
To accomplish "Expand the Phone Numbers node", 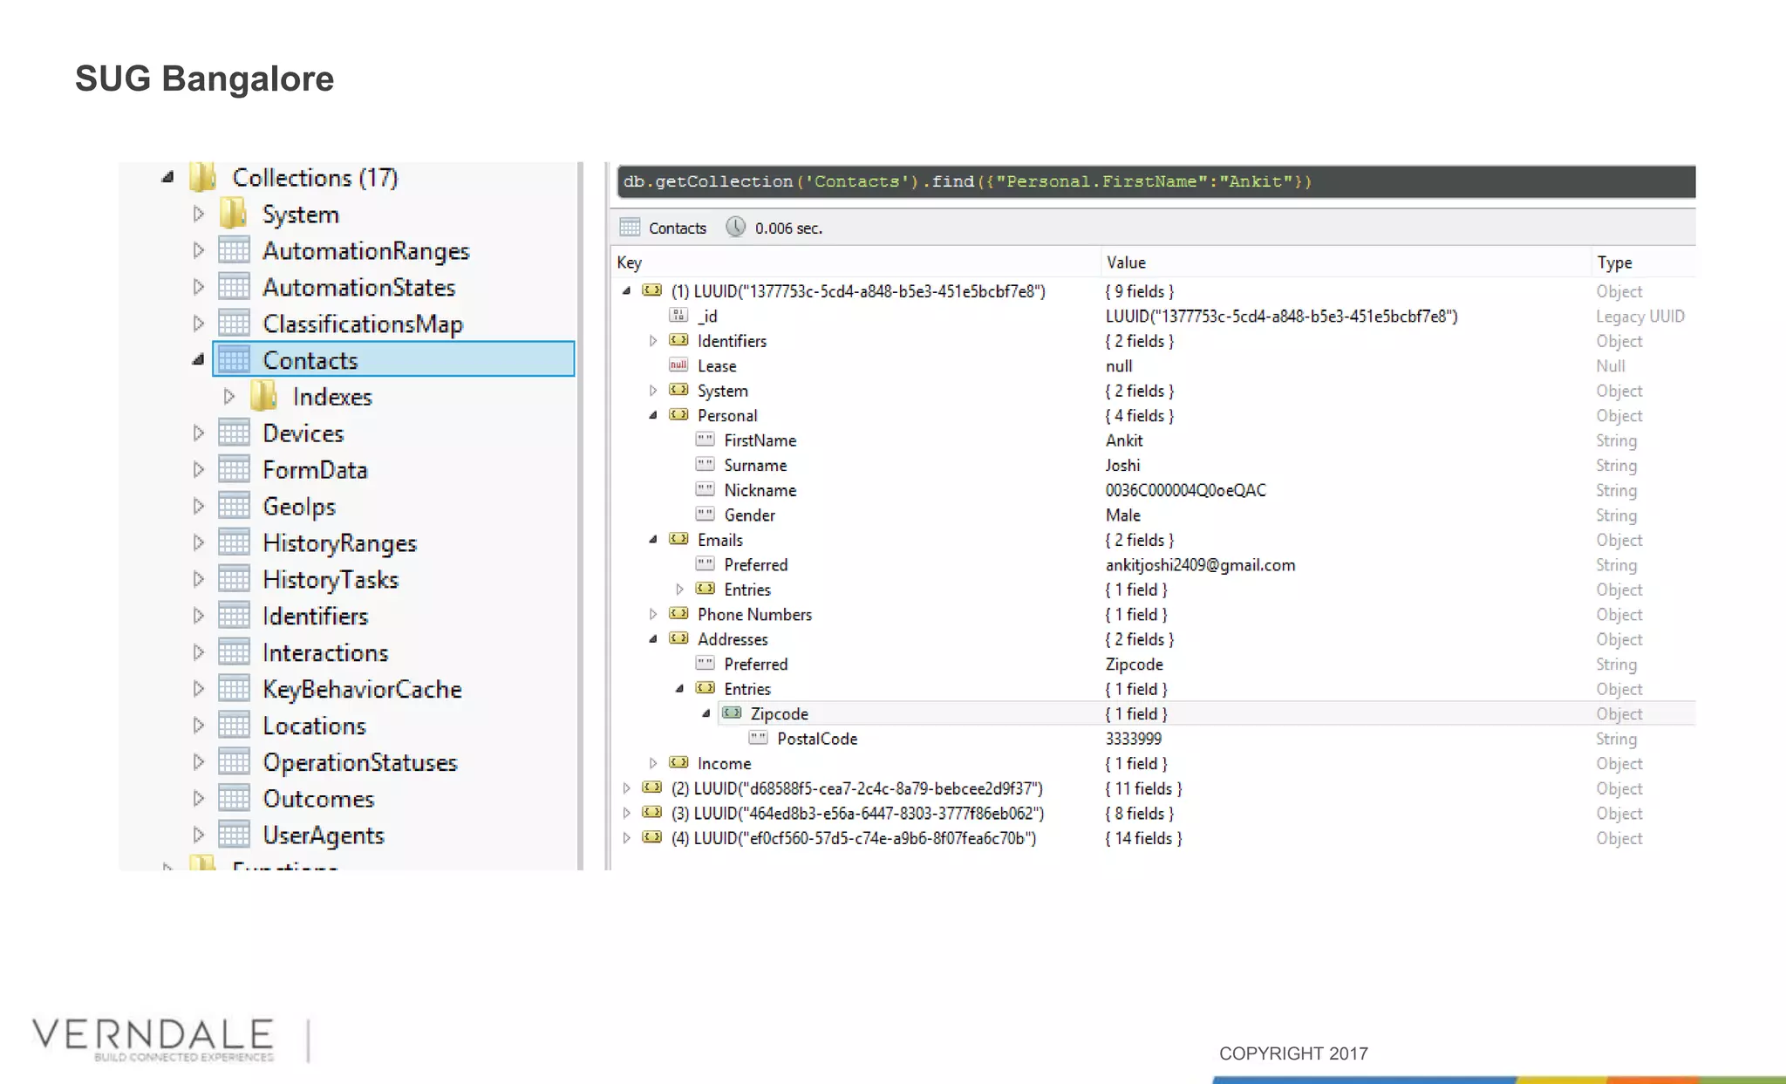I will 653,615.
